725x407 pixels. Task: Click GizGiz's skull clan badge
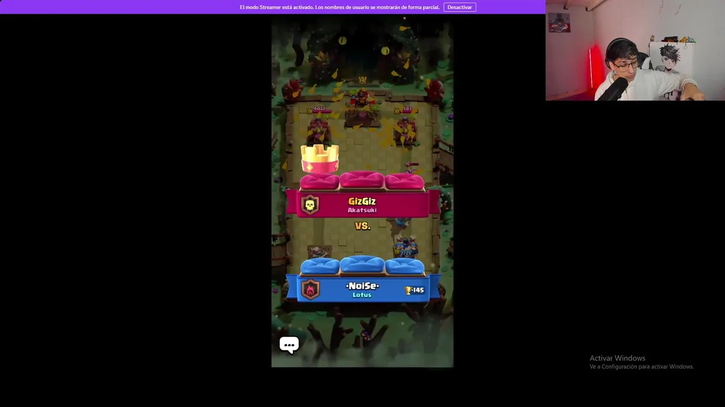tap(310, 205)
